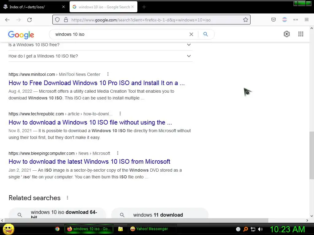Open the file manager taskbar icon
Viewport: 314px width, 235px height.
click(x=120, y=229)
